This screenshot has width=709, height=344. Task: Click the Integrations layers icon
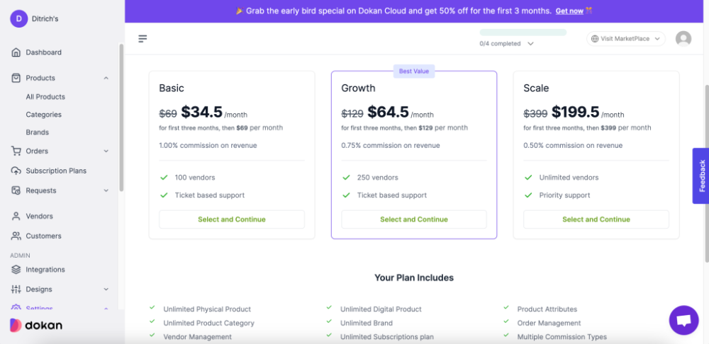pyautogui.click(x=16, y=270)
